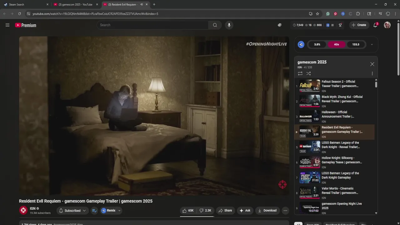Mute the Resident Evil Requiem tab audio
Image resolution: width=400 pixels, height=225 pixels.
tap(142, 4)
